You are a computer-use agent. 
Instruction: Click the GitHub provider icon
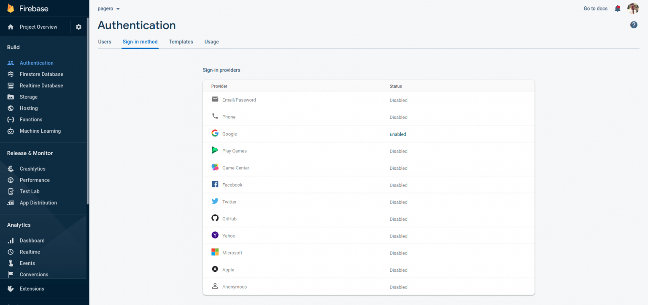pyautogui.click(x=215, y=218)
